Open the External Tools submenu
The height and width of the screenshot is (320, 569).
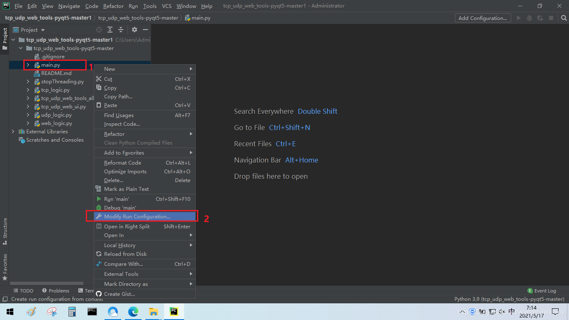point(145,274)
